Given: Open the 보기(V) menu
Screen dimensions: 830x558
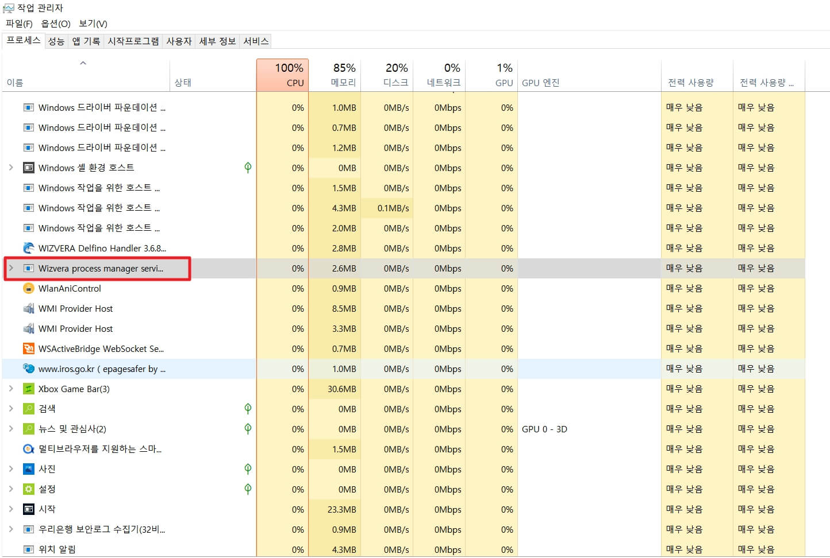Looking at the screenshot, I should pos(93,24).
